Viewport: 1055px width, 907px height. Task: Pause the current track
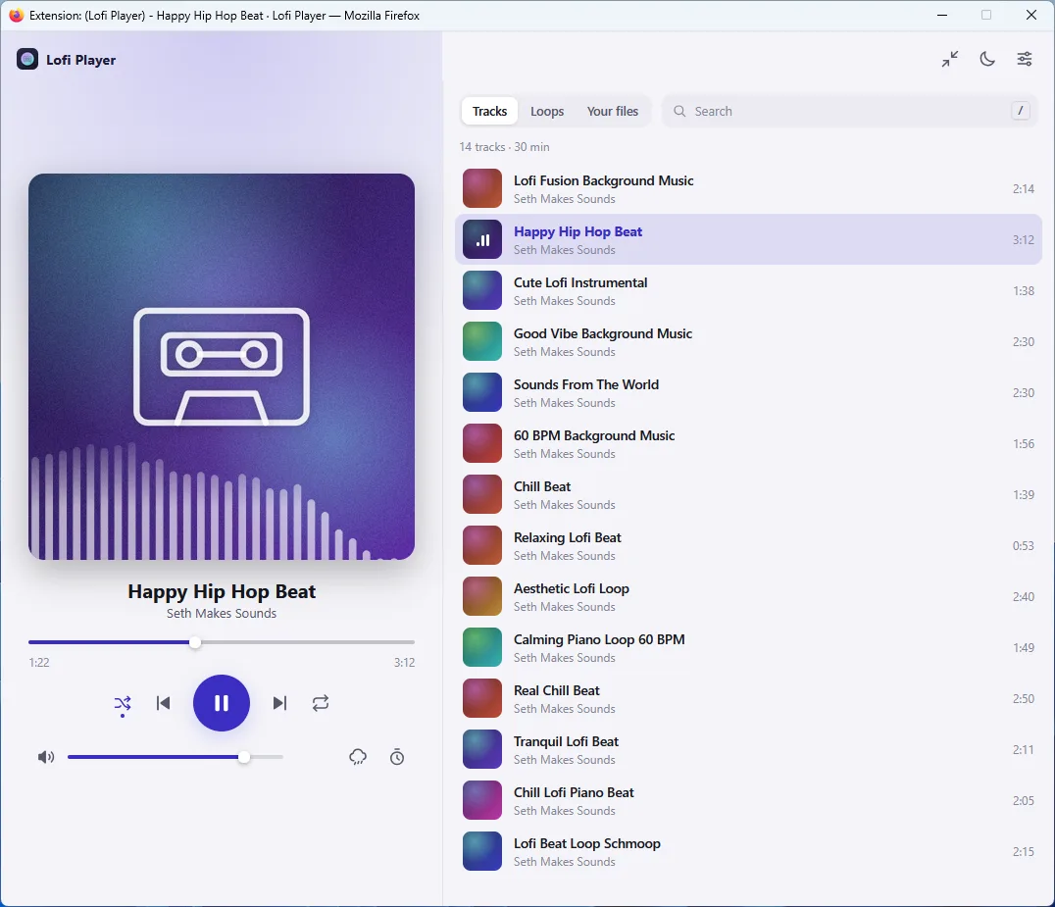(x=222, y=703)
